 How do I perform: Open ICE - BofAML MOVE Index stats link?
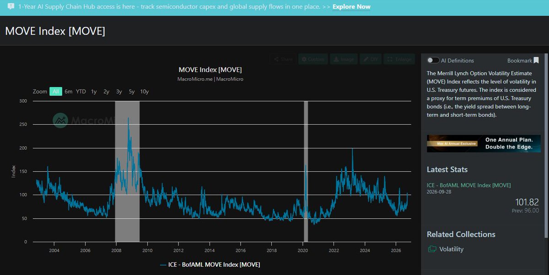point(469,185)
